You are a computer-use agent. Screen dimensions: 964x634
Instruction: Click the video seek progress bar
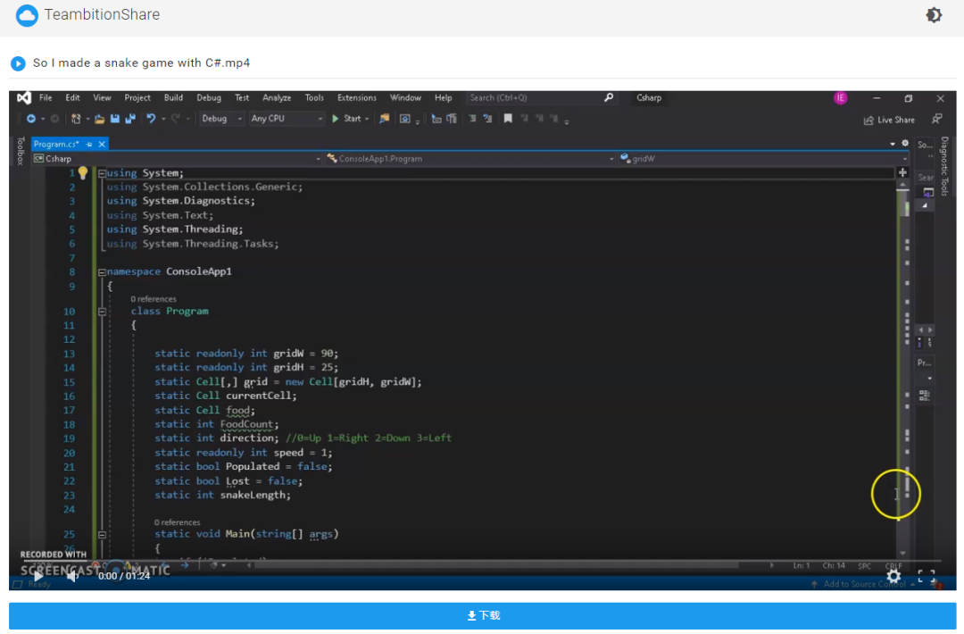[x=482, y=562]
